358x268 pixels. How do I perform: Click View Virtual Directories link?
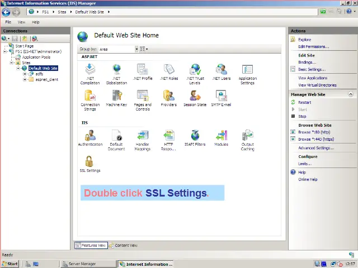(317, 85)
